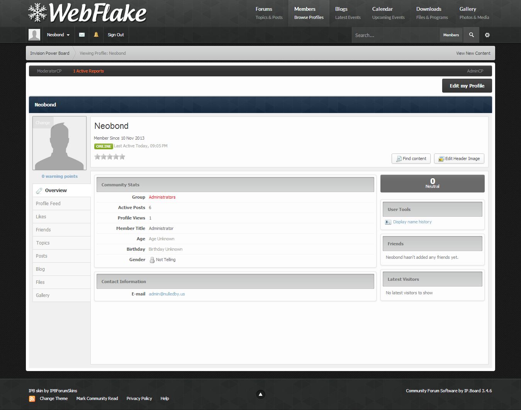
Task: Click the 0 warning points link
Action: [59, 176]
